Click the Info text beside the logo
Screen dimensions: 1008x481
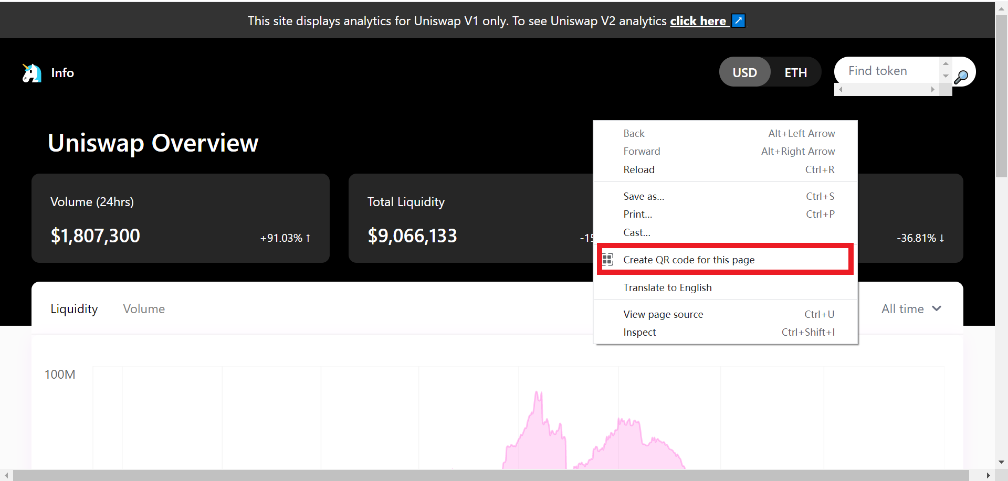[x=62, y=73]
